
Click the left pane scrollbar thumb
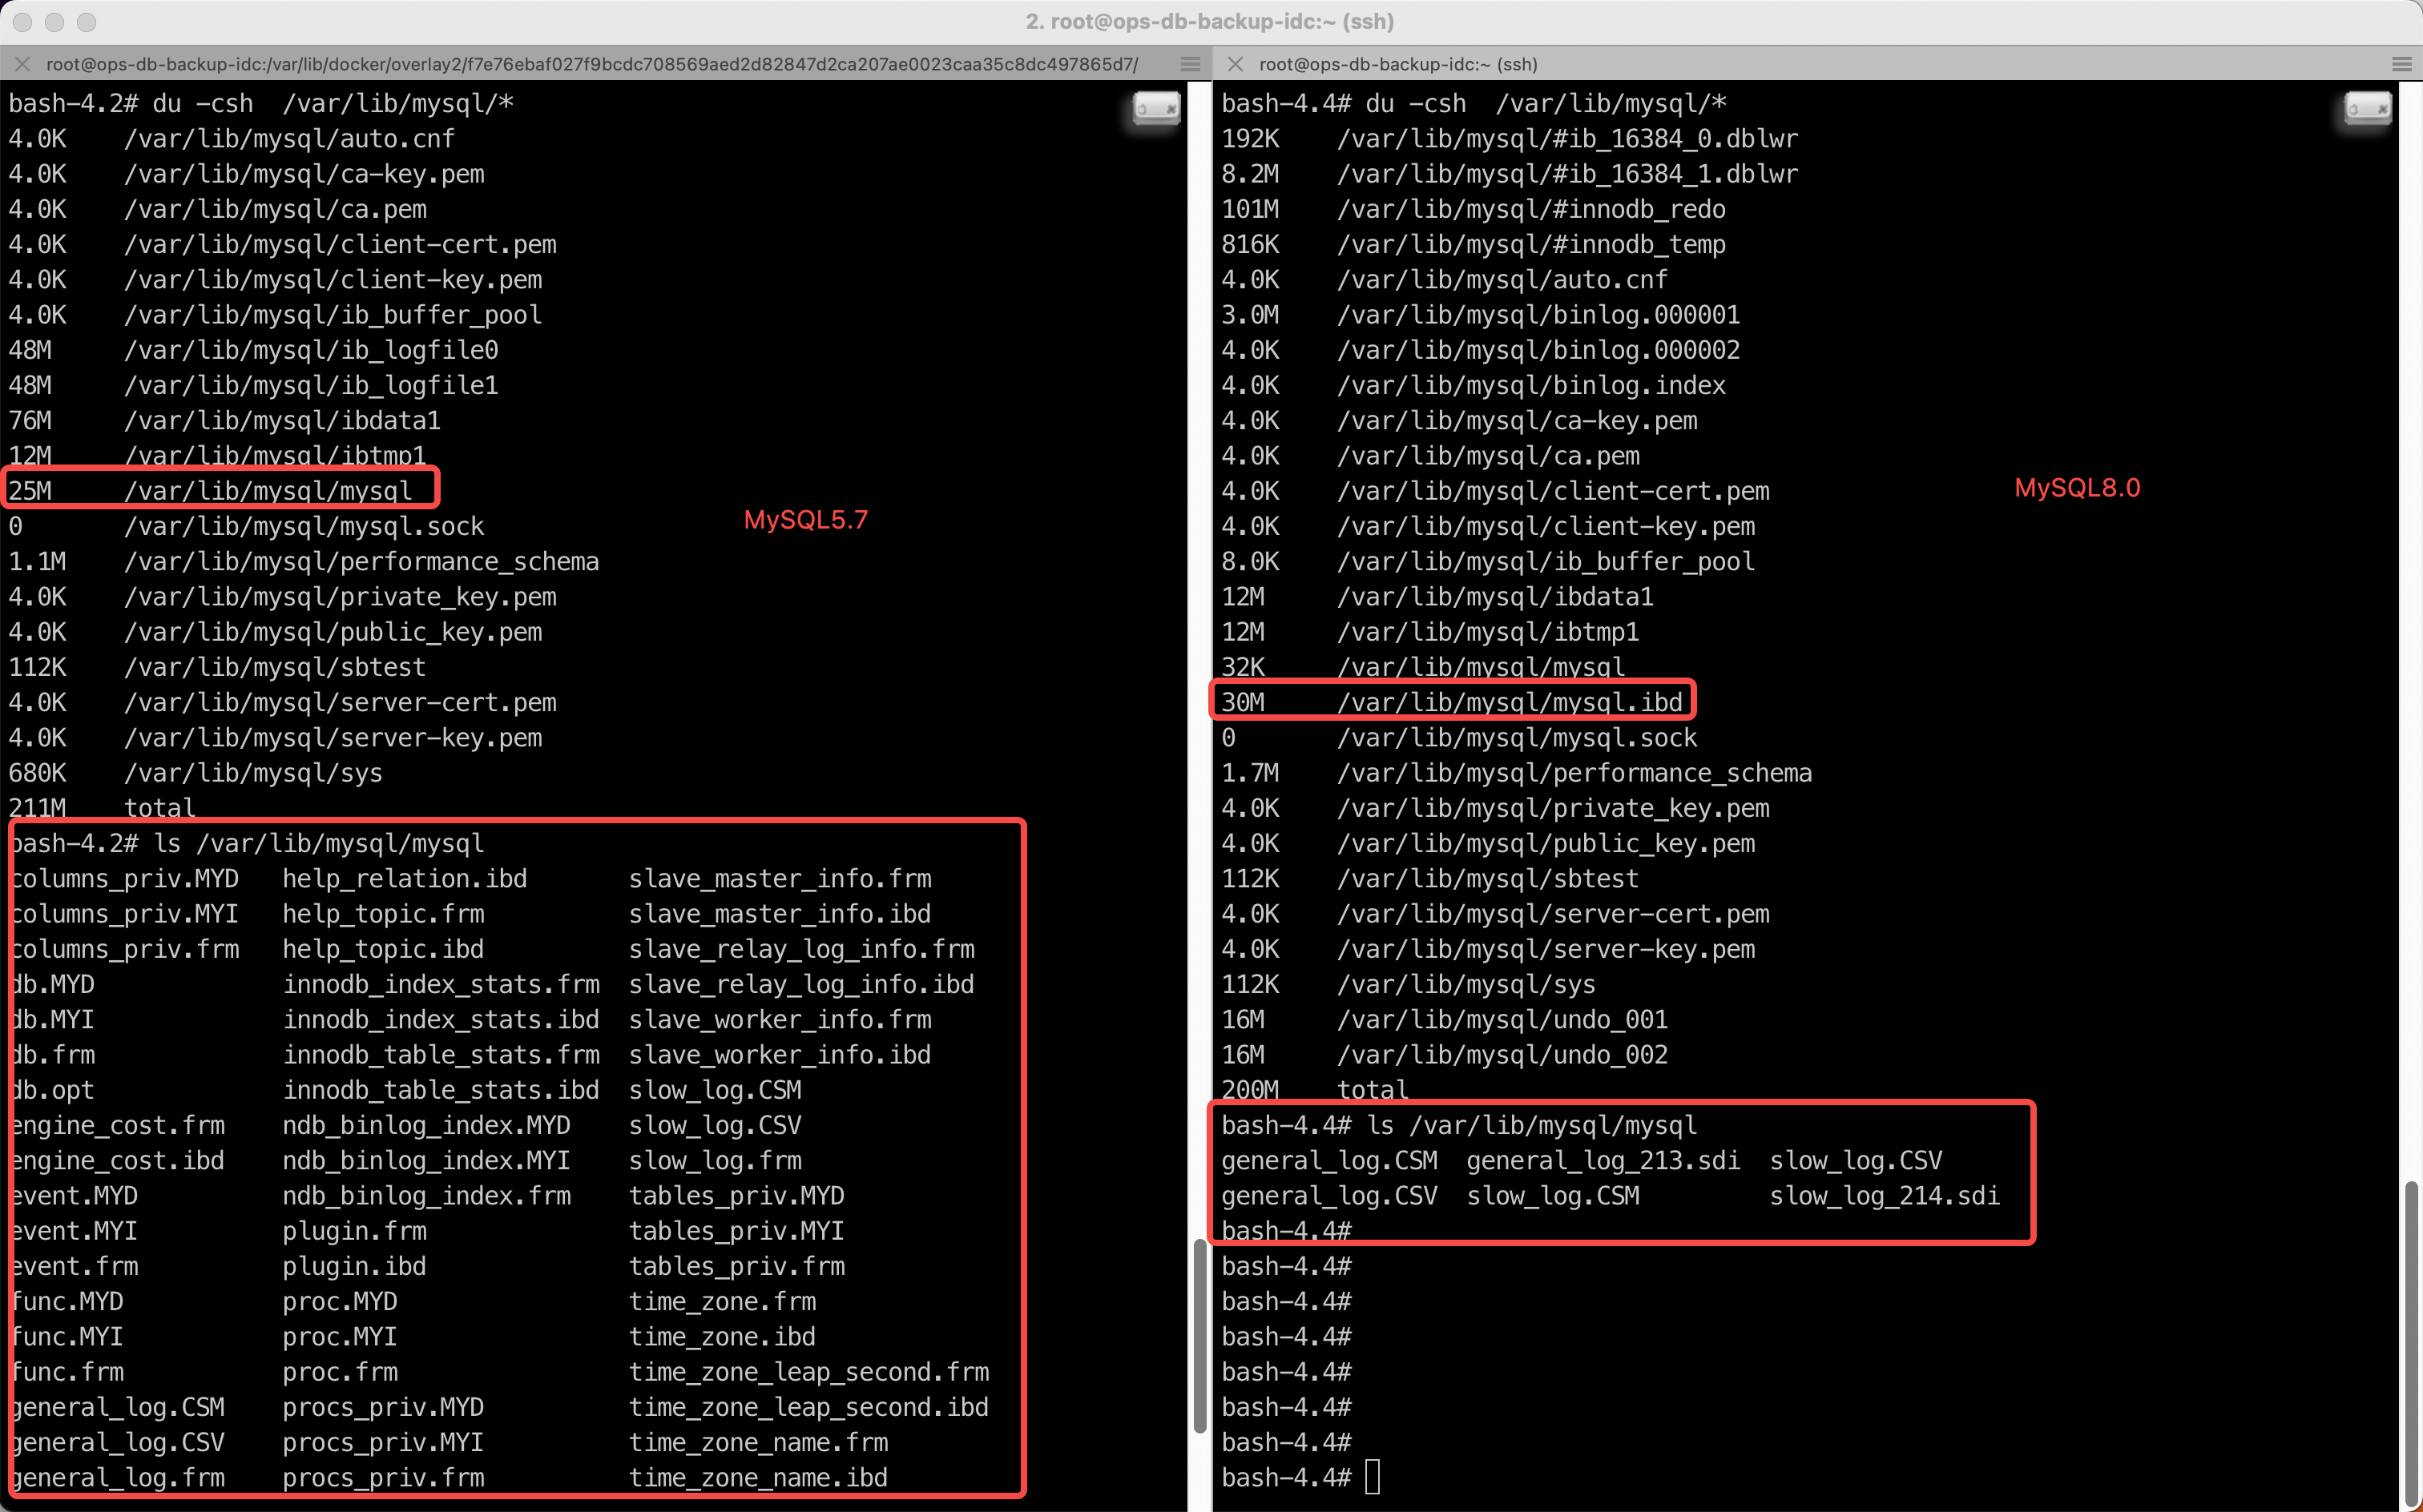(1199, 1336)
